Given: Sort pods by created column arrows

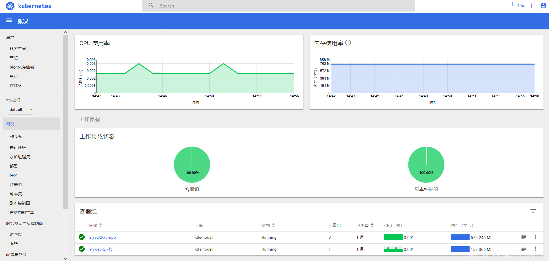Looking at the screenshot, I should tap(372, 225).
